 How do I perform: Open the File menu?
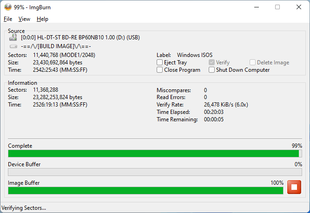click(x=8, y=19)
